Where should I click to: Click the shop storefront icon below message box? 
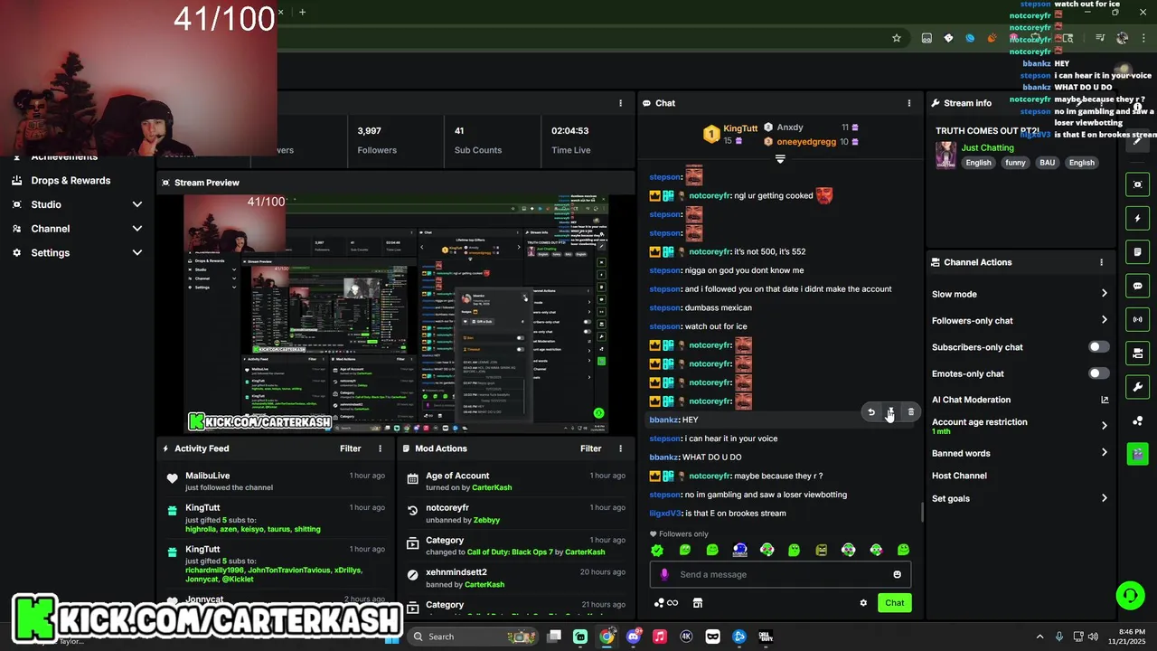coord(697,603)
